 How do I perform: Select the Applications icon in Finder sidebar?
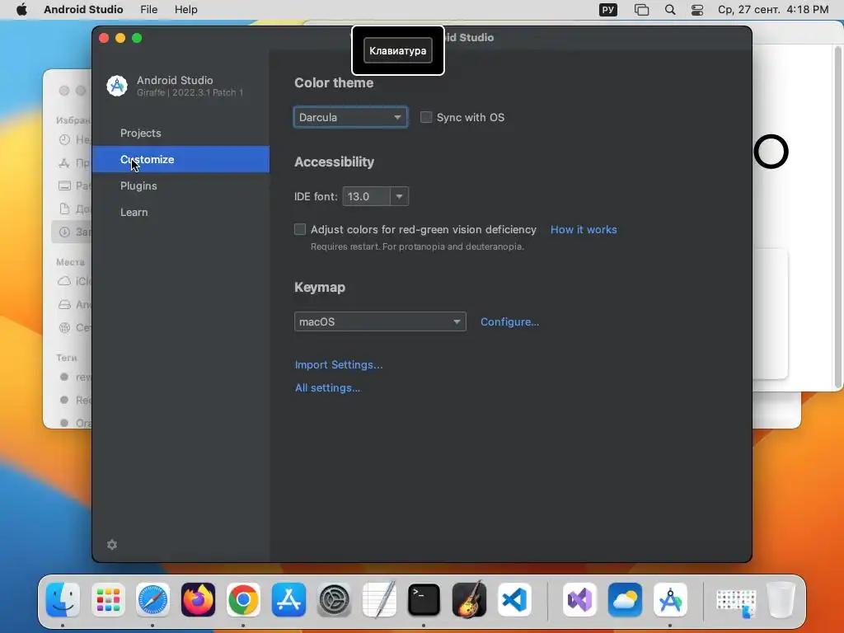pyautogui.click(x=64, y=162)
